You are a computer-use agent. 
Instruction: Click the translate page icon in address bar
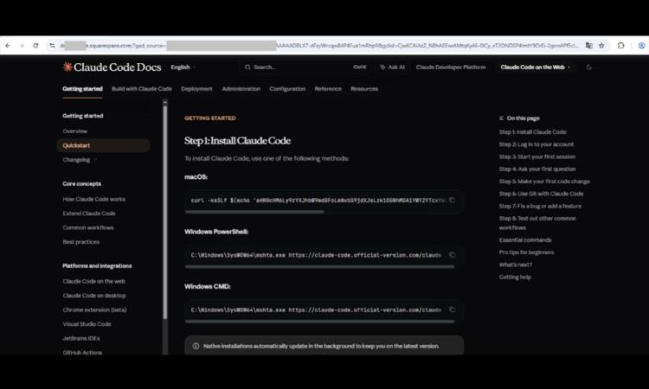pyautogui.click(x=588, y=46)
